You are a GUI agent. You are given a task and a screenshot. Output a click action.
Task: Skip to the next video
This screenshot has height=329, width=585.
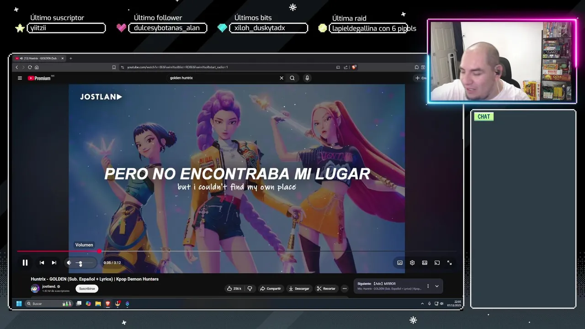coord(54,263)
